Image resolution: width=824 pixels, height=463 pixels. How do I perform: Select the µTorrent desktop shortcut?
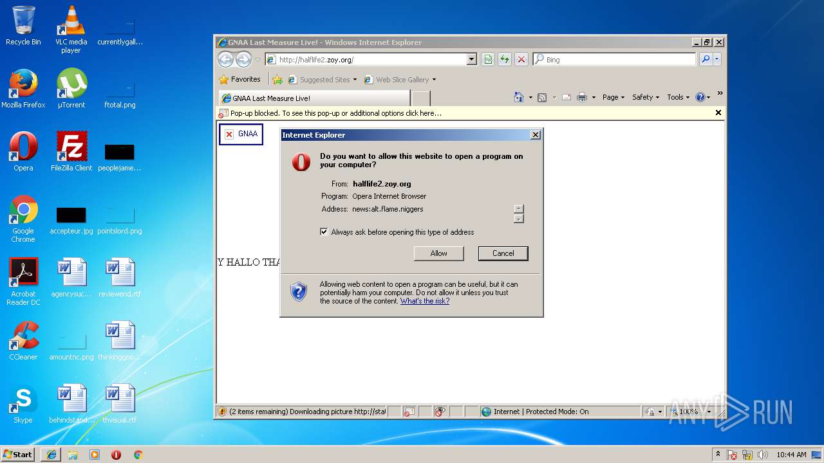(71, 89)
